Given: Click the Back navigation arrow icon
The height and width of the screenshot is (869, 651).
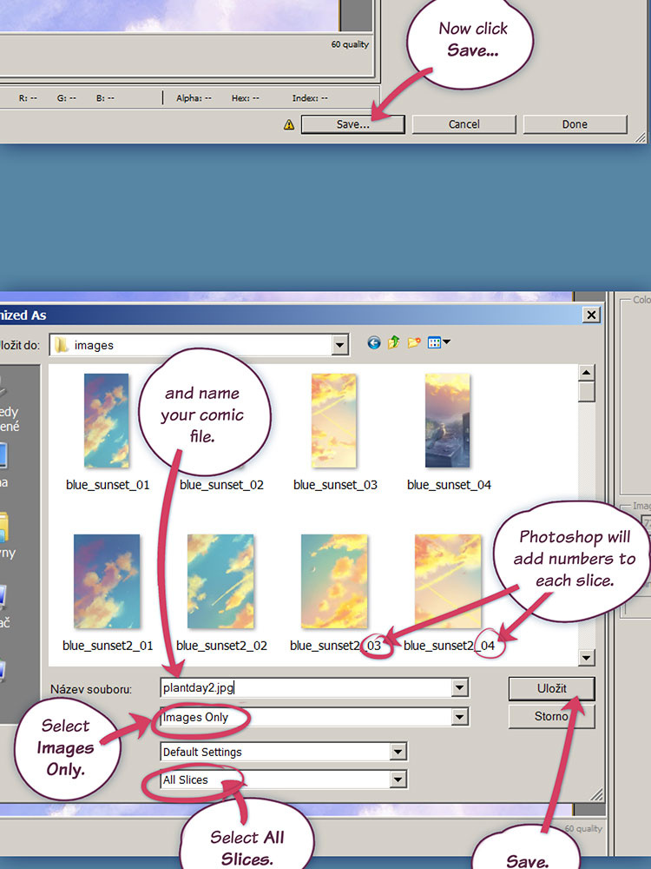Looking at the screenshot, I should (374, 343).
